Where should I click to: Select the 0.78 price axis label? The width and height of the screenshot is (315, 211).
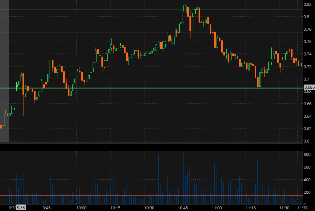(307, 29)
